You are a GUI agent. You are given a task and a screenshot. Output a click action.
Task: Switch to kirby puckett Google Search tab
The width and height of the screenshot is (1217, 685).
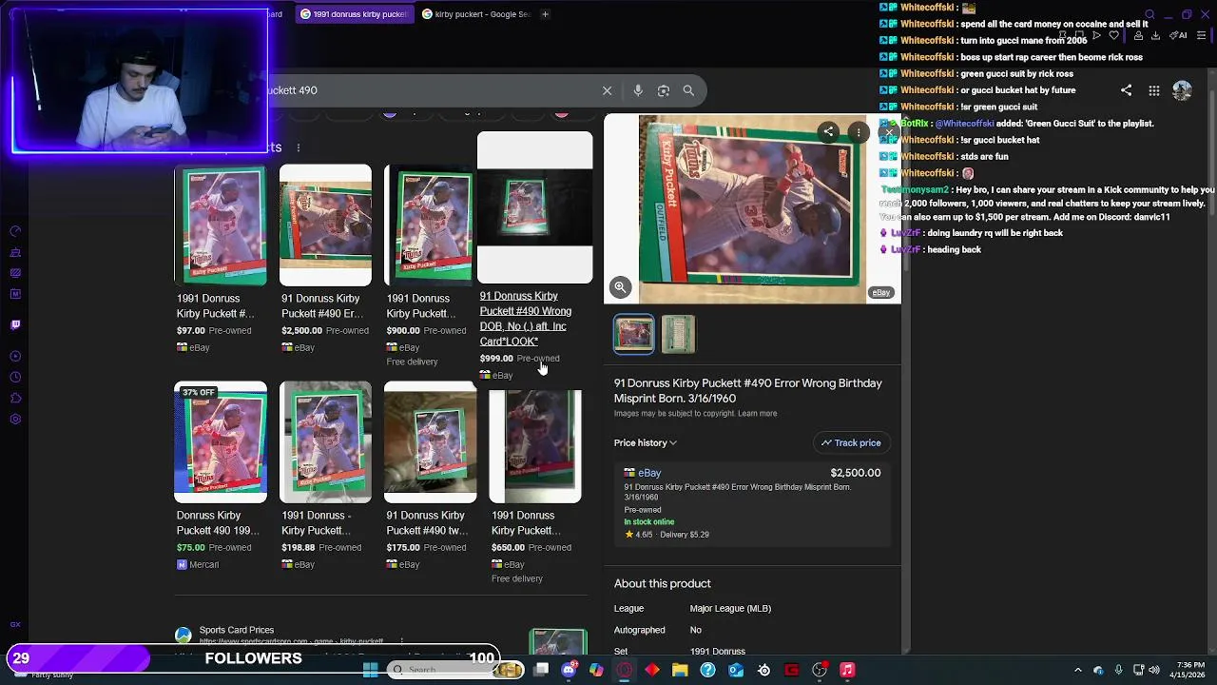[x=475, y=14]
